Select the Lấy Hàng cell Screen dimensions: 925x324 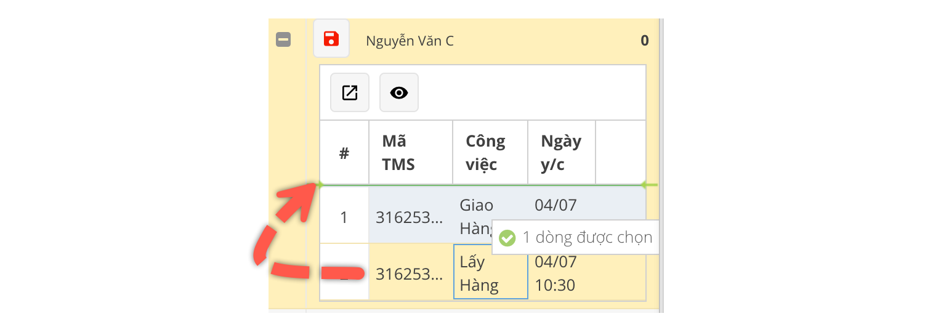[x=490, y=273]
